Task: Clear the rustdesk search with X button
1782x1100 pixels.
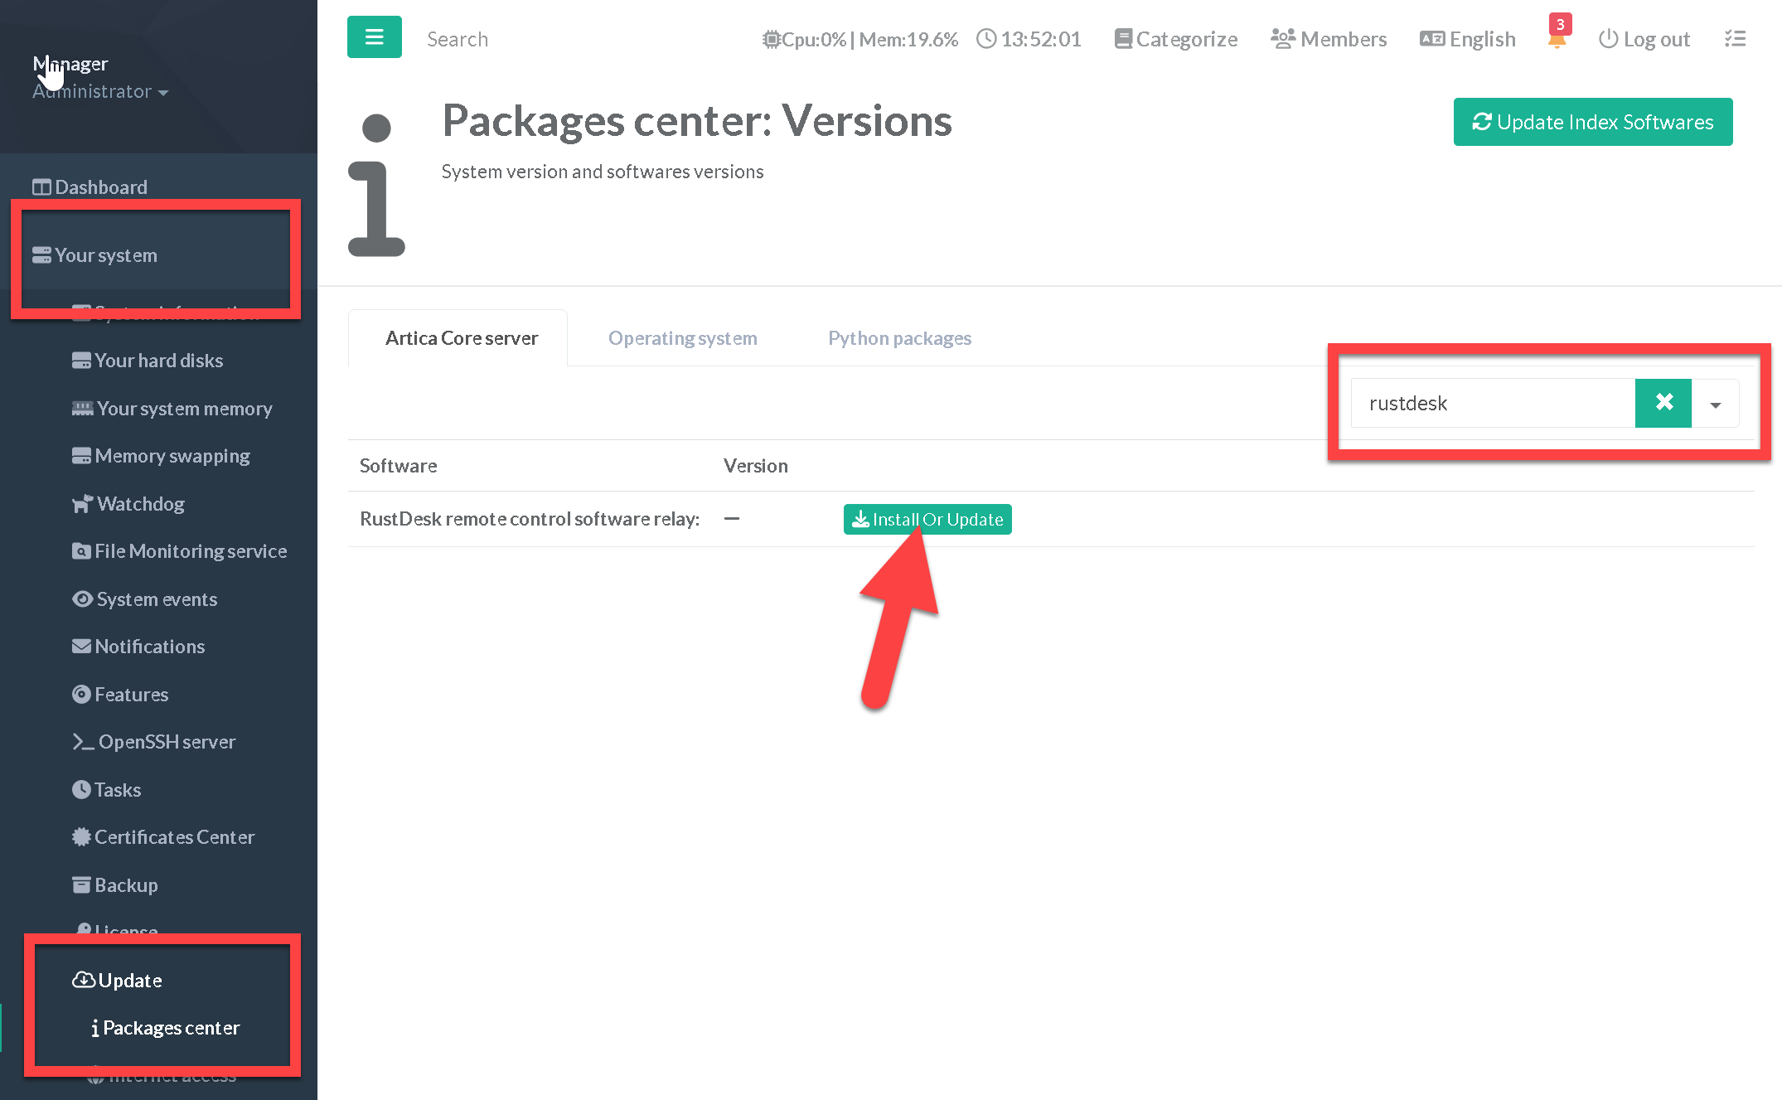Action: [x=1663, y=403]
